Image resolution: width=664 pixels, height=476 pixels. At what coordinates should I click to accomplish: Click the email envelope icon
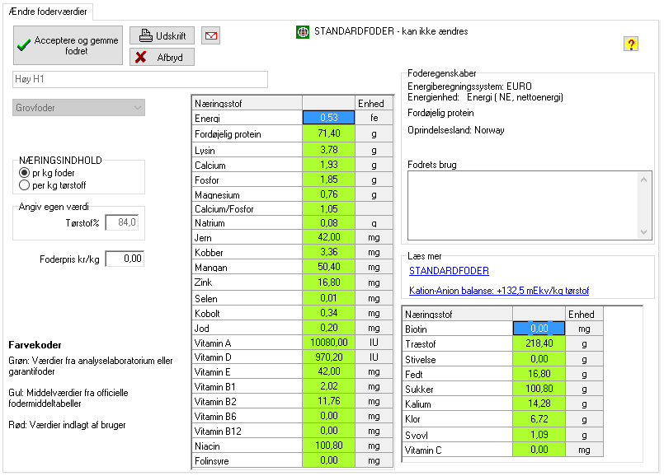211,36
